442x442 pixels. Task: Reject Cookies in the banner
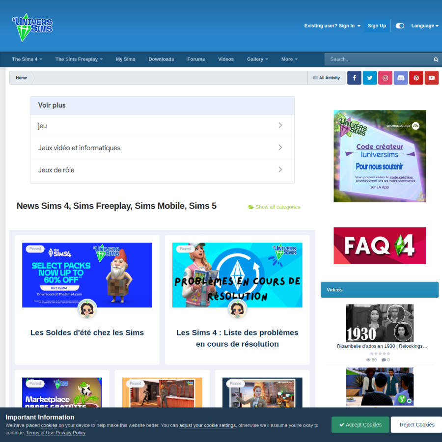pyautogui.click(x=417, y=424)
